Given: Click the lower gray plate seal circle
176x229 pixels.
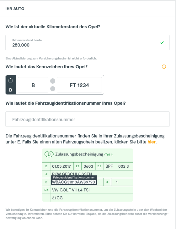Looking at the screenshot, I should pyautogui.click(x=53, y=88).
